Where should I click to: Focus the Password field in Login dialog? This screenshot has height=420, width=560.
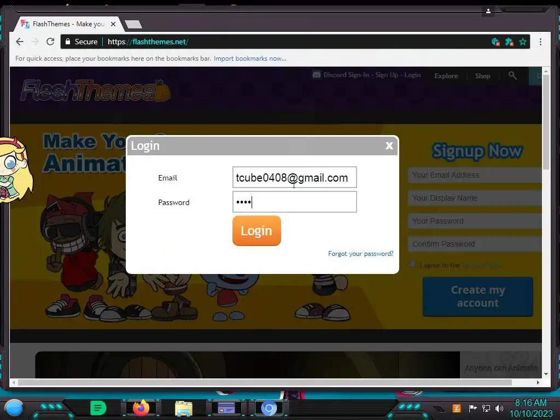(x=294, y=202)
